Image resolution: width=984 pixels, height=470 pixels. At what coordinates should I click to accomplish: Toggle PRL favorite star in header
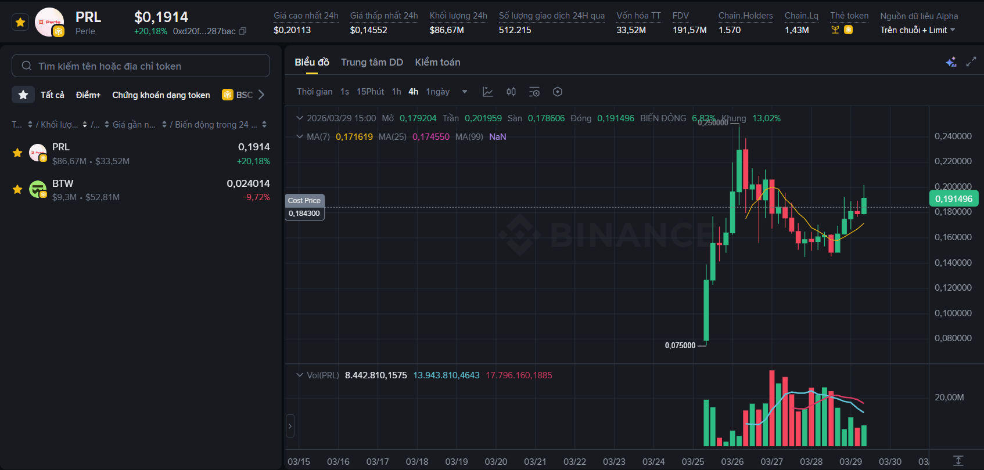click(x=20, y=23)
